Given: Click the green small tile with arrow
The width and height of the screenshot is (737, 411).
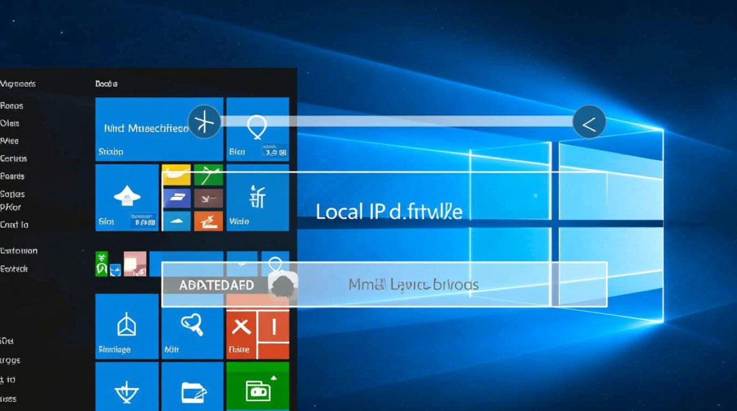Looking at the screenshot, I should 208,175.
